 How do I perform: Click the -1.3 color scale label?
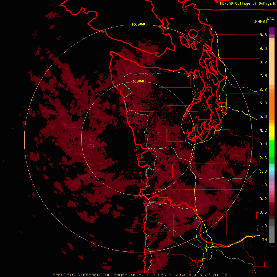pyautogui.click(x=262, y=226)
